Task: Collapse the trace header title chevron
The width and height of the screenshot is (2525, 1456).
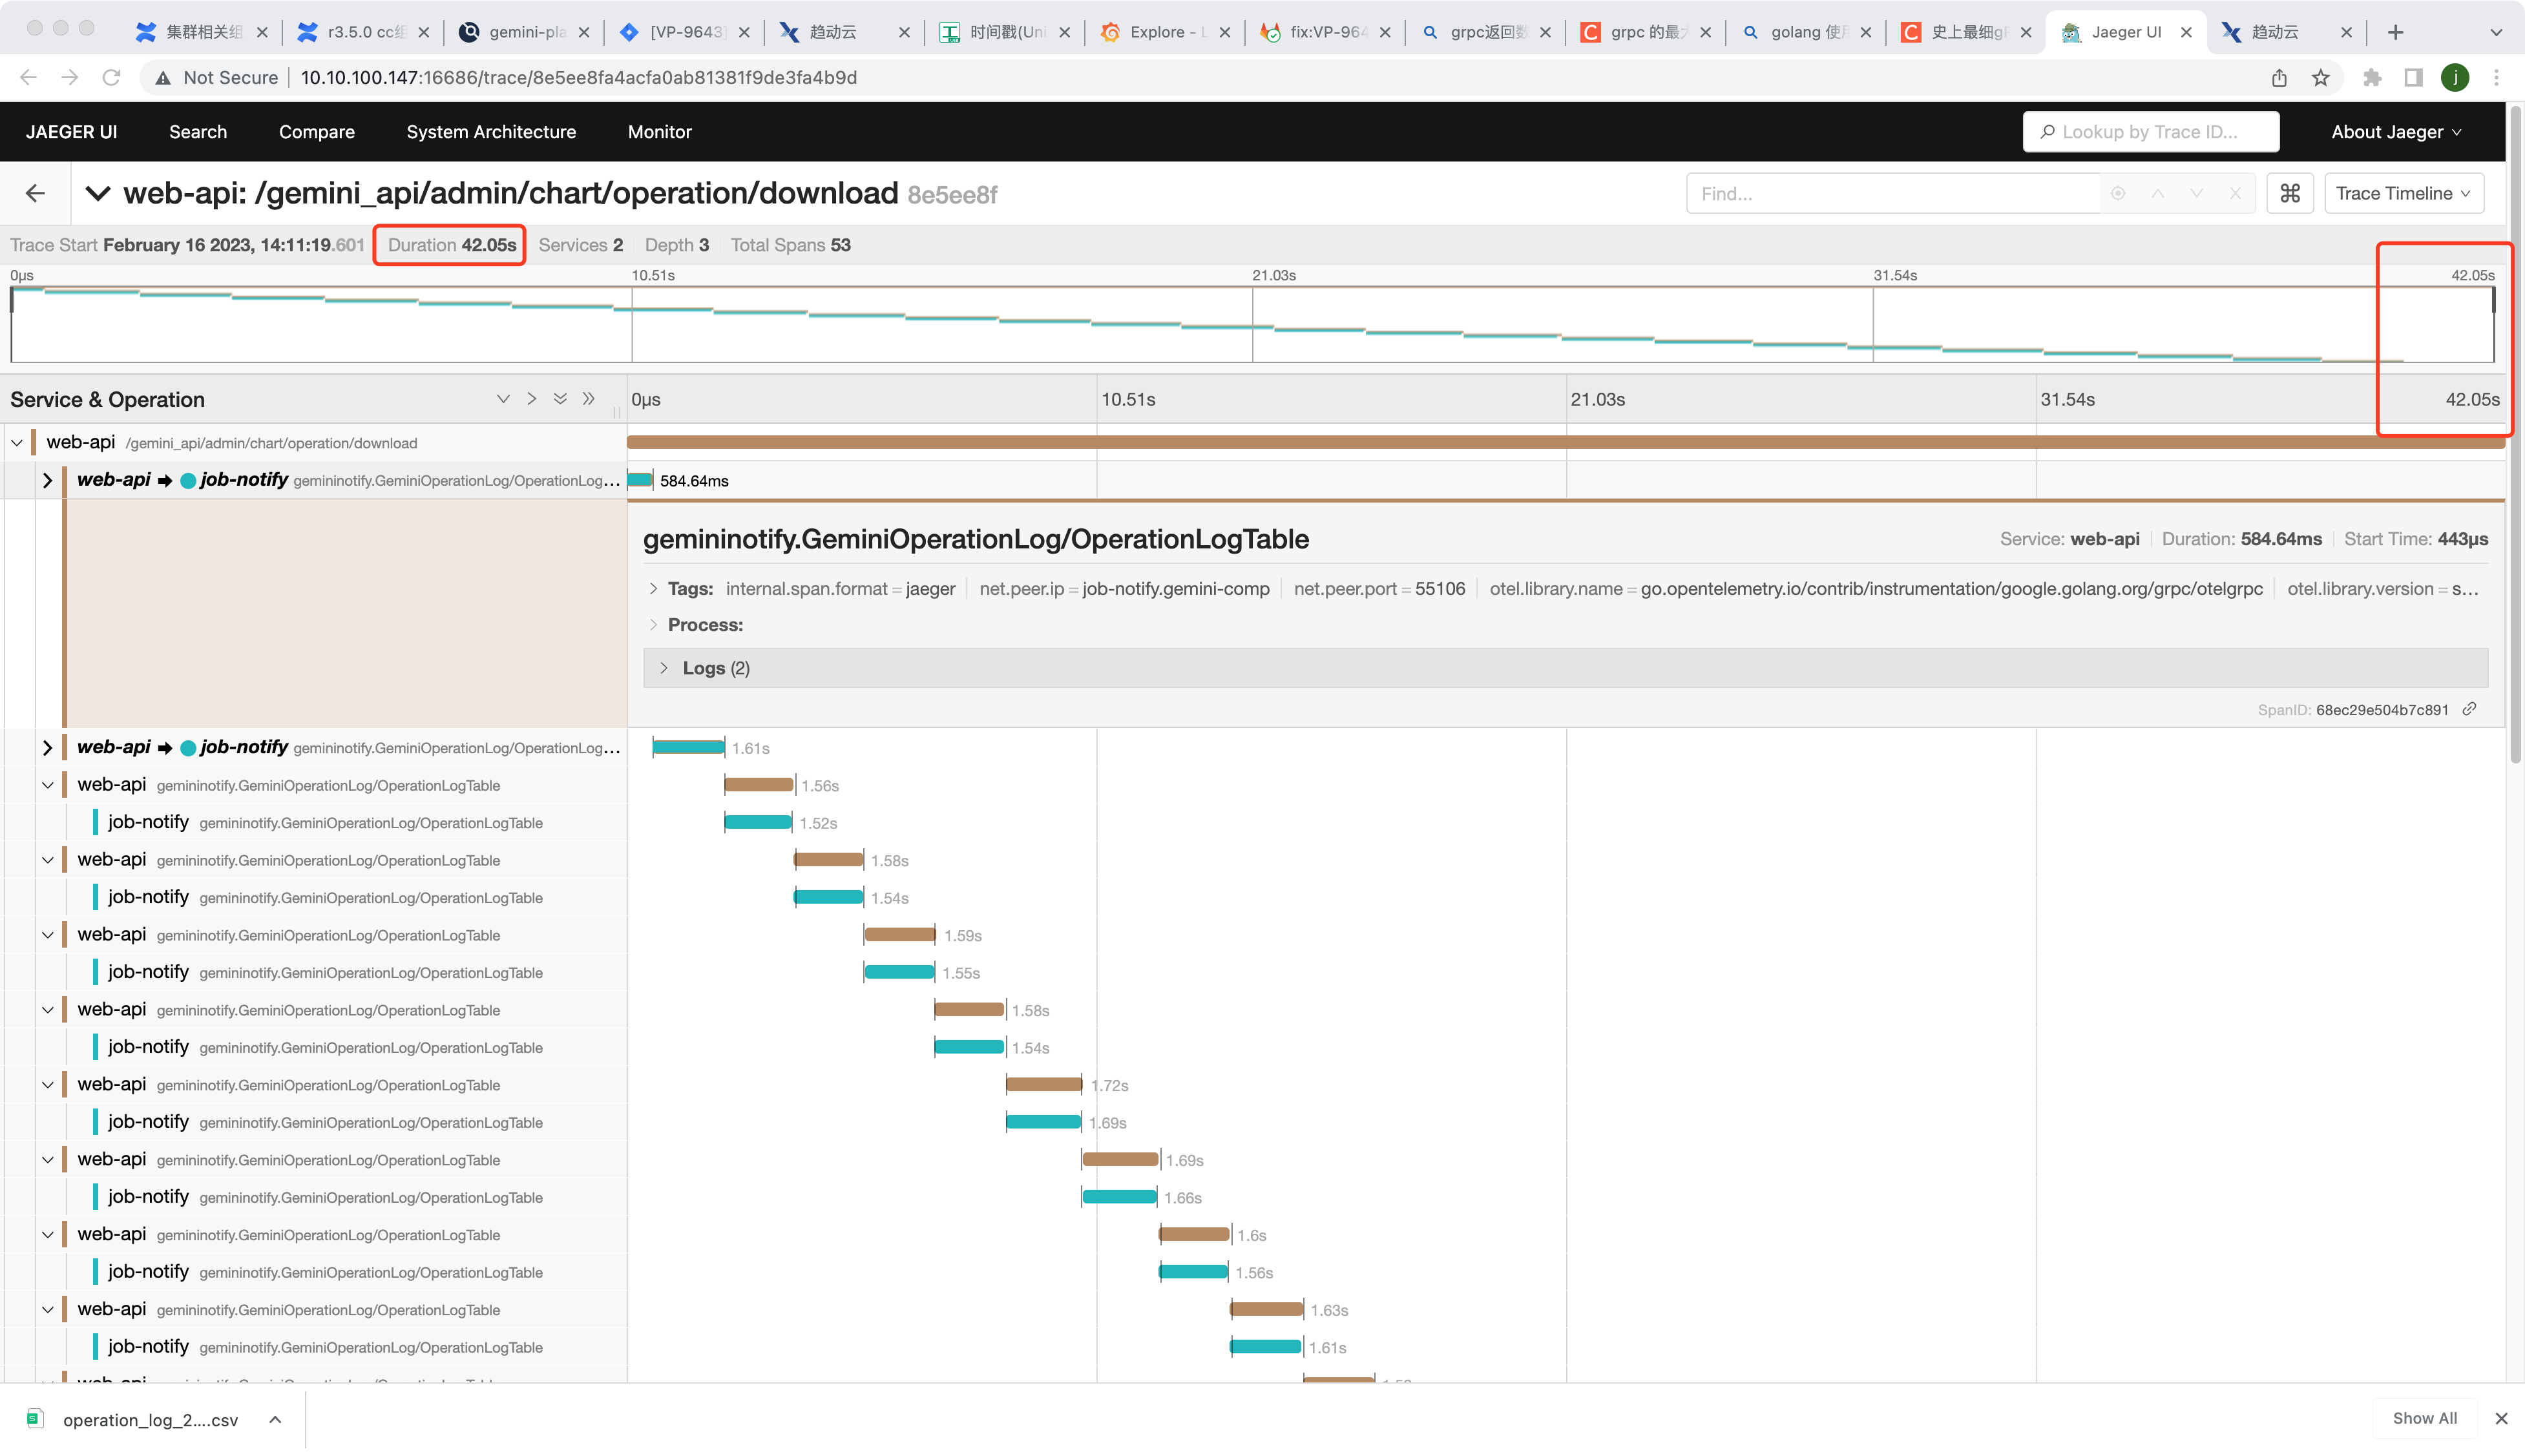Action: coord(97,193)
